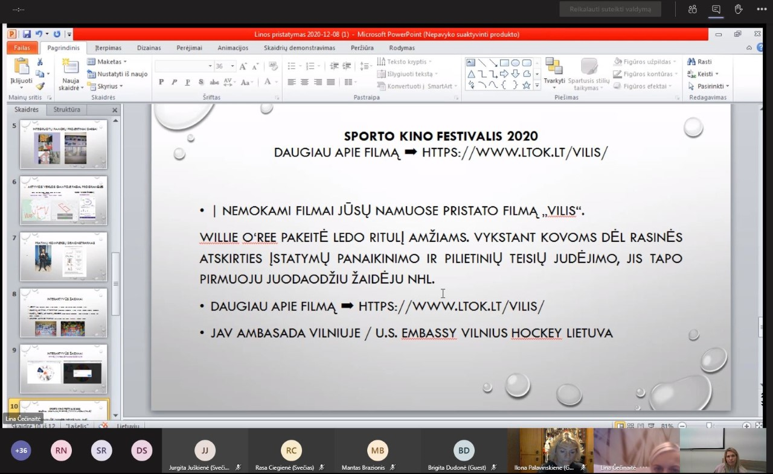
Task: Click the Nauja skaidrė new slide icon
Action: pyautogui.click(x=70, y=66)
